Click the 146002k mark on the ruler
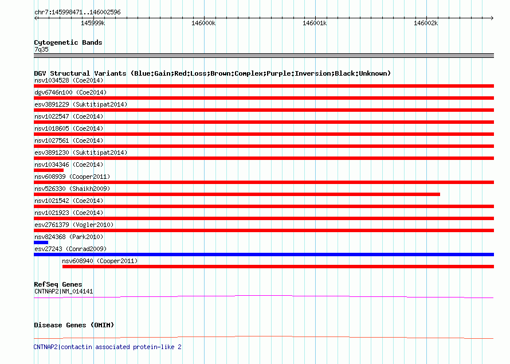 pos(426,23)
